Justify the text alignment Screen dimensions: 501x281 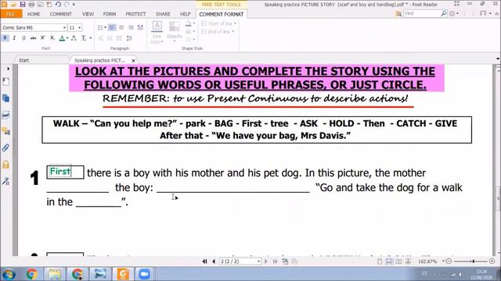point(140,28)
